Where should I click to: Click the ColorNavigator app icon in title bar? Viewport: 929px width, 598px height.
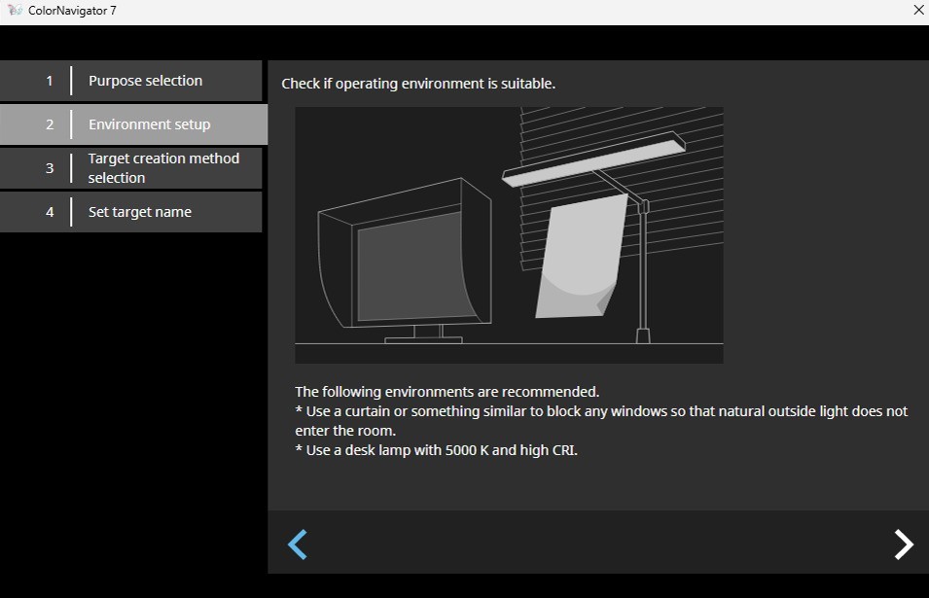click(15, 10)
